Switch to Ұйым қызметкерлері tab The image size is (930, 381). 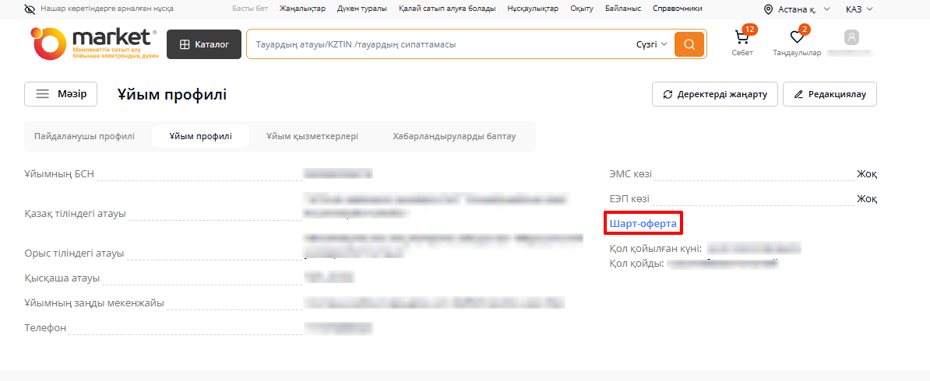tap(312, 136)
